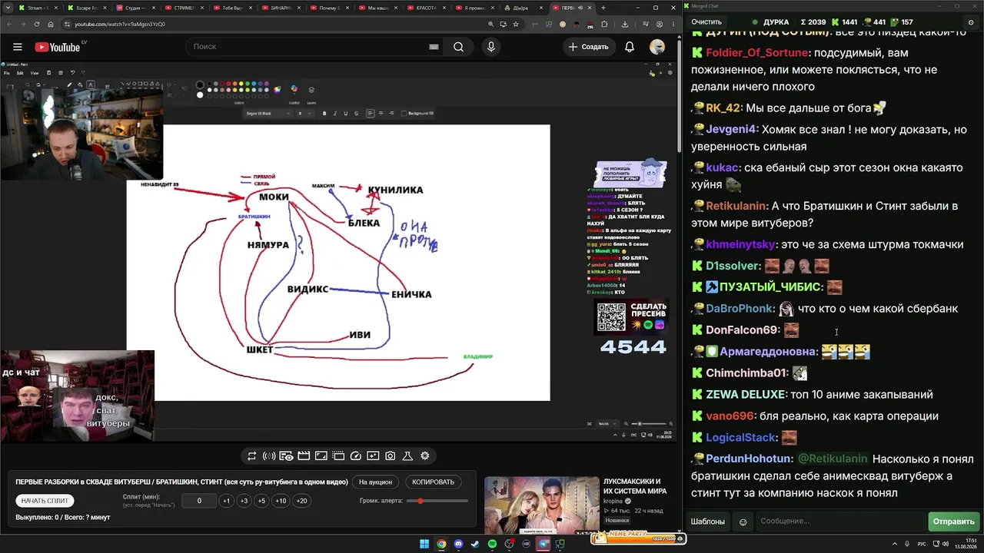Image resolution: width=984 pixels, height=553 pixels.
Task: Open Steam from the taskbar
Action: tap(474, 545)
